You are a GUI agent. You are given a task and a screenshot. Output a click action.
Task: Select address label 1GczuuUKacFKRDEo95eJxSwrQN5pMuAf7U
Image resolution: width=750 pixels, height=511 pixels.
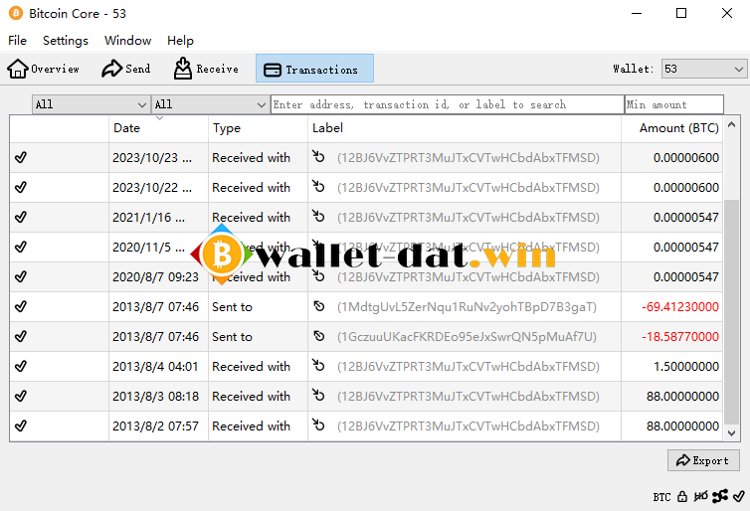point(467,336)
